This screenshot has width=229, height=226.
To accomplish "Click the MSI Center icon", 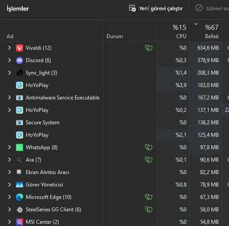I will coord(20,222).
